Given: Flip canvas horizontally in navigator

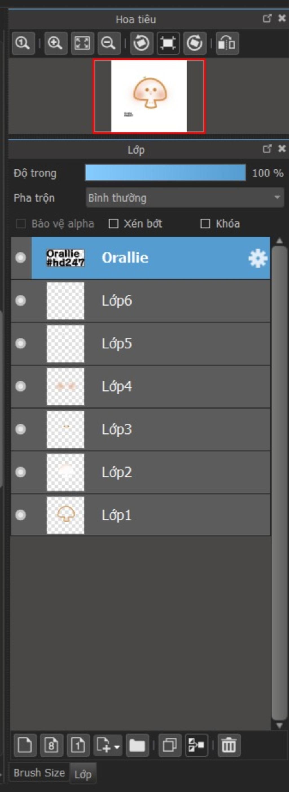Looking at the screenshot, I should 227,43.
